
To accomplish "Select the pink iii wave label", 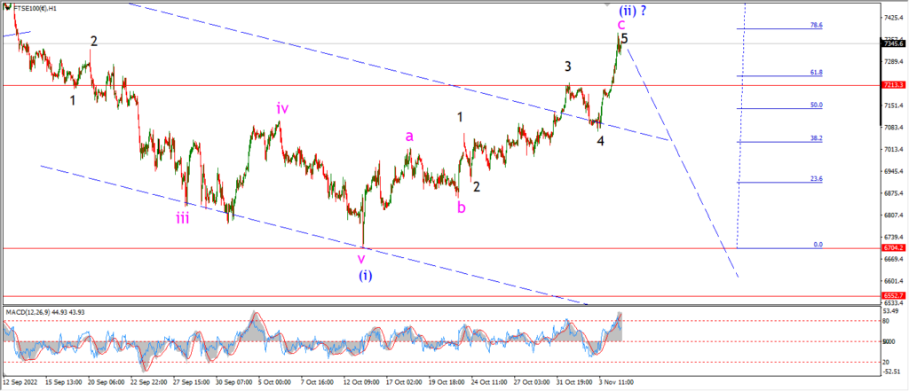I will coord(183,218).
